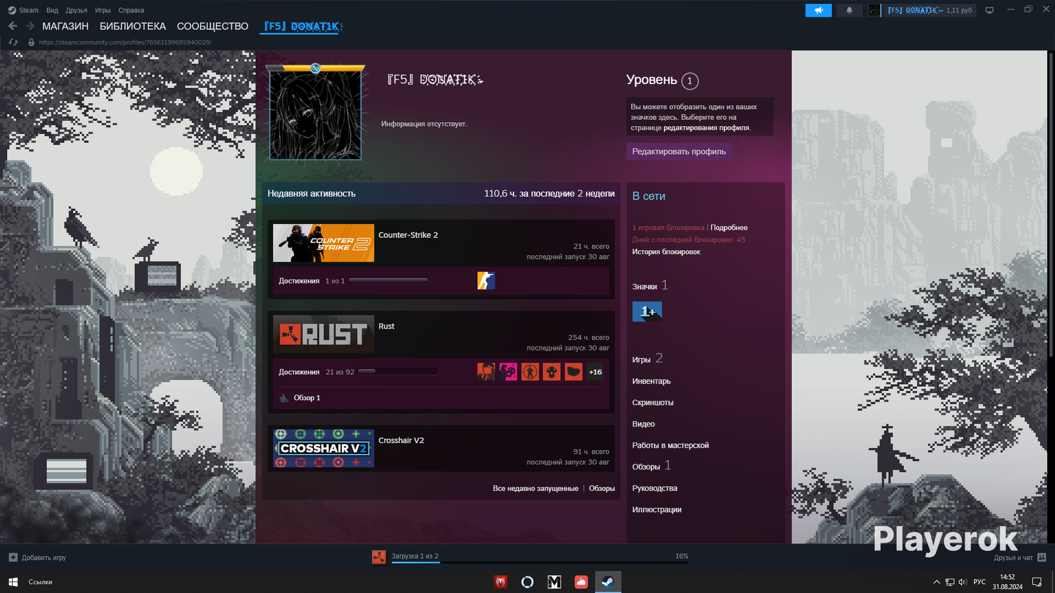Image resolution: width=1055 pixels, height=593 pixels.
Task: Open the Вид menu
Action: (x=52, y=10)
